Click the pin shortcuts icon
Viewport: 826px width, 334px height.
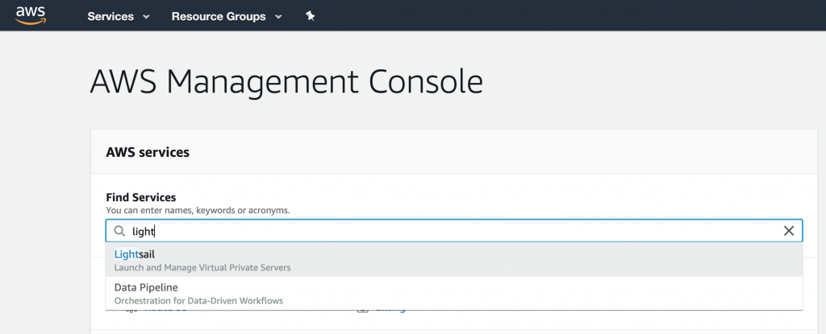[311, 16]
